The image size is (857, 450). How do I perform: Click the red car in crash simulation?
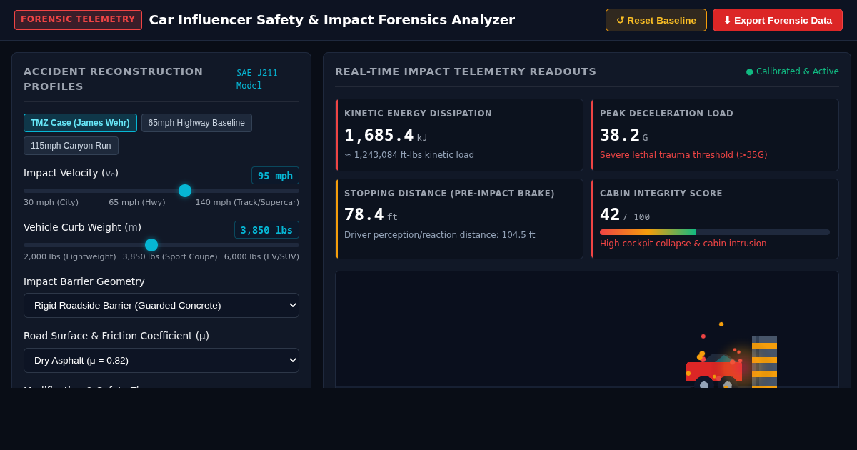coord(714,371)
